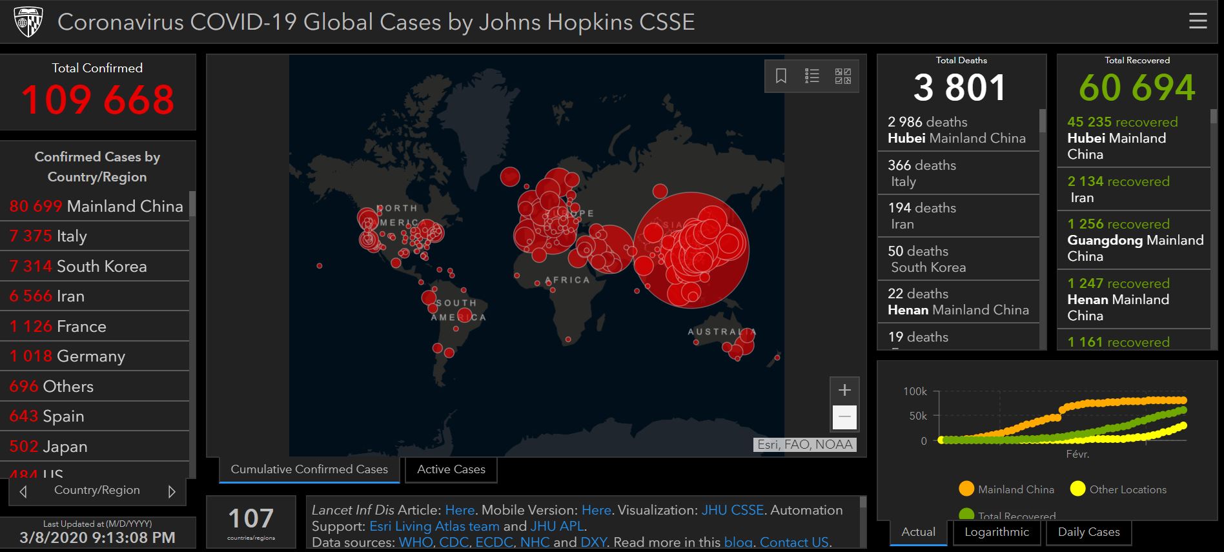1224x552 pixels.
Task: Click the 107 countries/regions counter
Action: [251, 522]
